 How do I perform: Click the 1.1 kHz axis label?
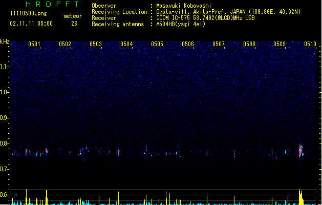click(x=4, y=67)
